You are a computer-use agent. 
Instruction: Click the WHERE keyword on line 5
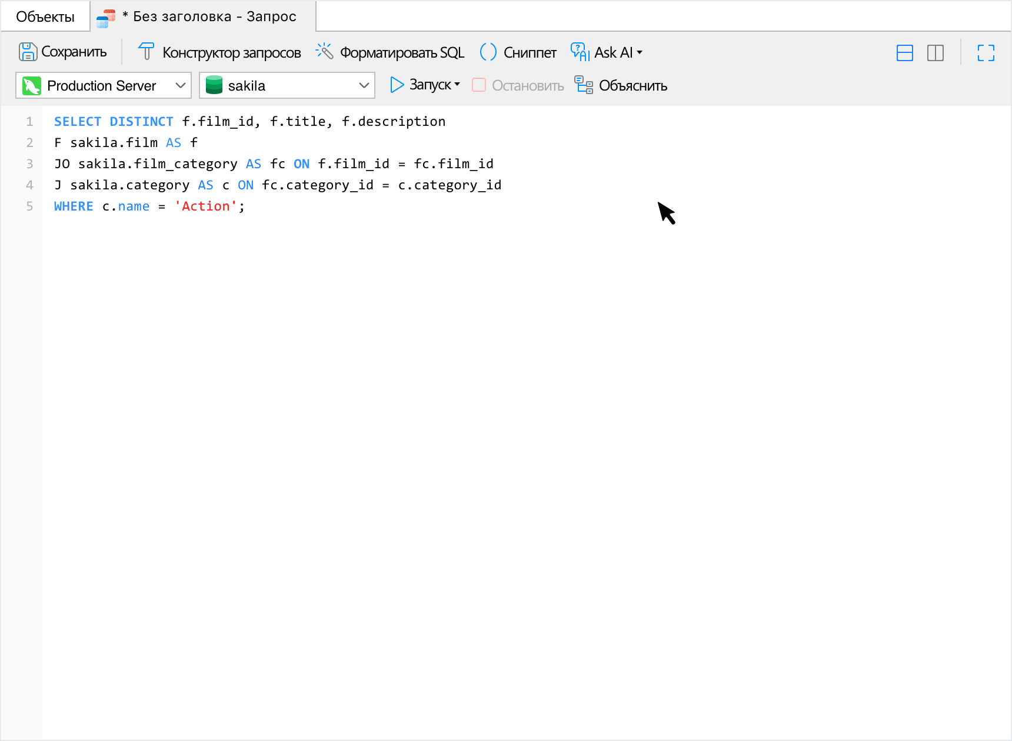pos(74,206)
